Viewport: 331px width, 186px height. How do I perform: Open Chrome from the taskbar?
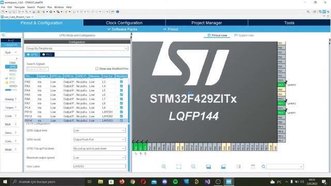(132, 181)
